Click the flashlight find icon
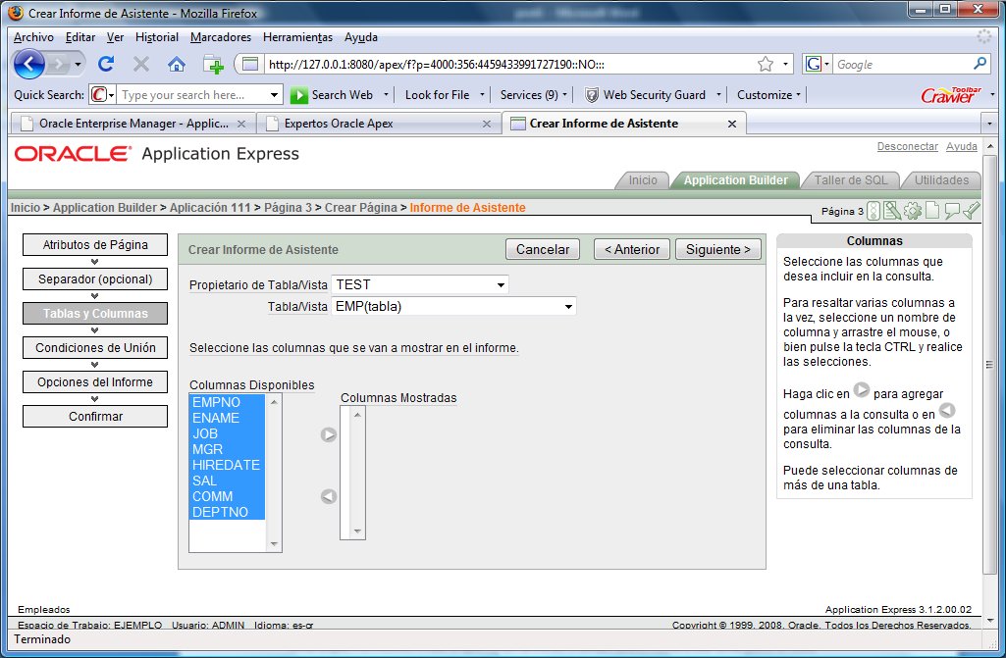1006x658 pixels. 972,211
